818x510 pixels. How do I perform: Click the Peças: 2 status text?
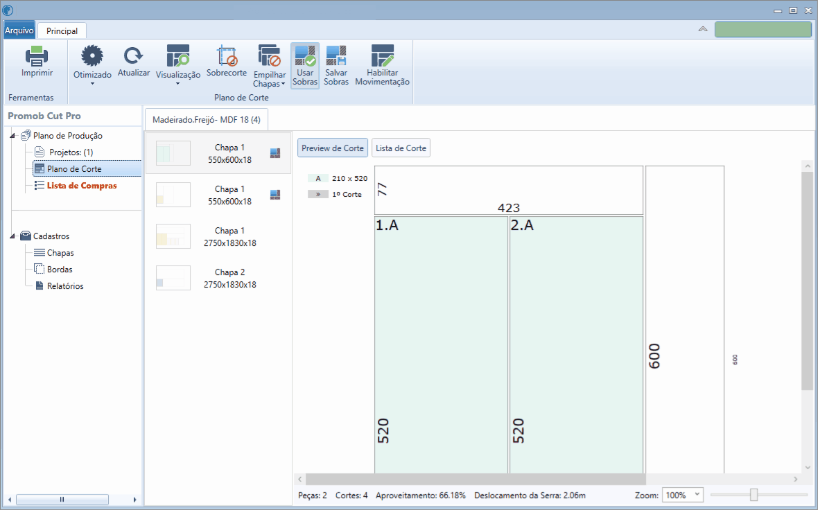313,495
